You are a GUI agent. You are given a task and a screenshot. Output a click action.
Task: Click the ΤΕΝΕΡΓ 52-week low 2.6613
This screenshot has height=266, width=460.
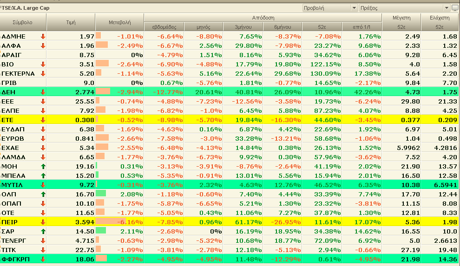pos(446,241)
